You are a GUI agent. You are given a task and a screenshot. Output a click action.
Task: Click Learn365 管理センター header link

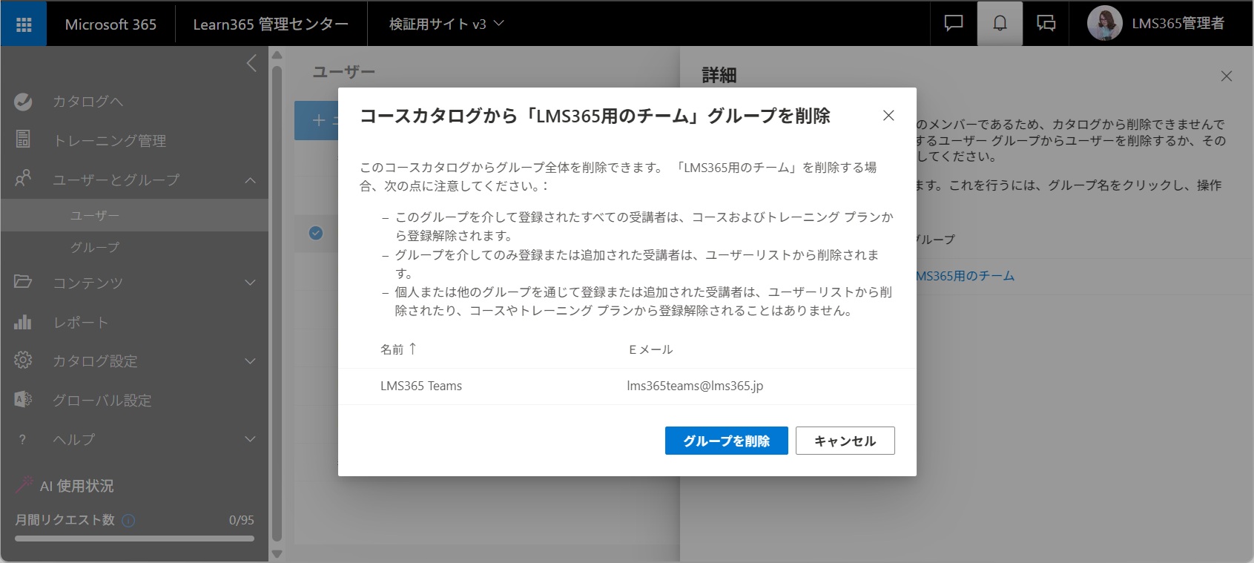pyautogui.click(x=271, y=24)
